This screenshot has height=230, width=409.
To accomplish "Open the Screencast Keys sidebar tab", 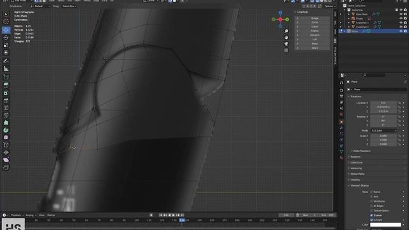I will 335,56.
